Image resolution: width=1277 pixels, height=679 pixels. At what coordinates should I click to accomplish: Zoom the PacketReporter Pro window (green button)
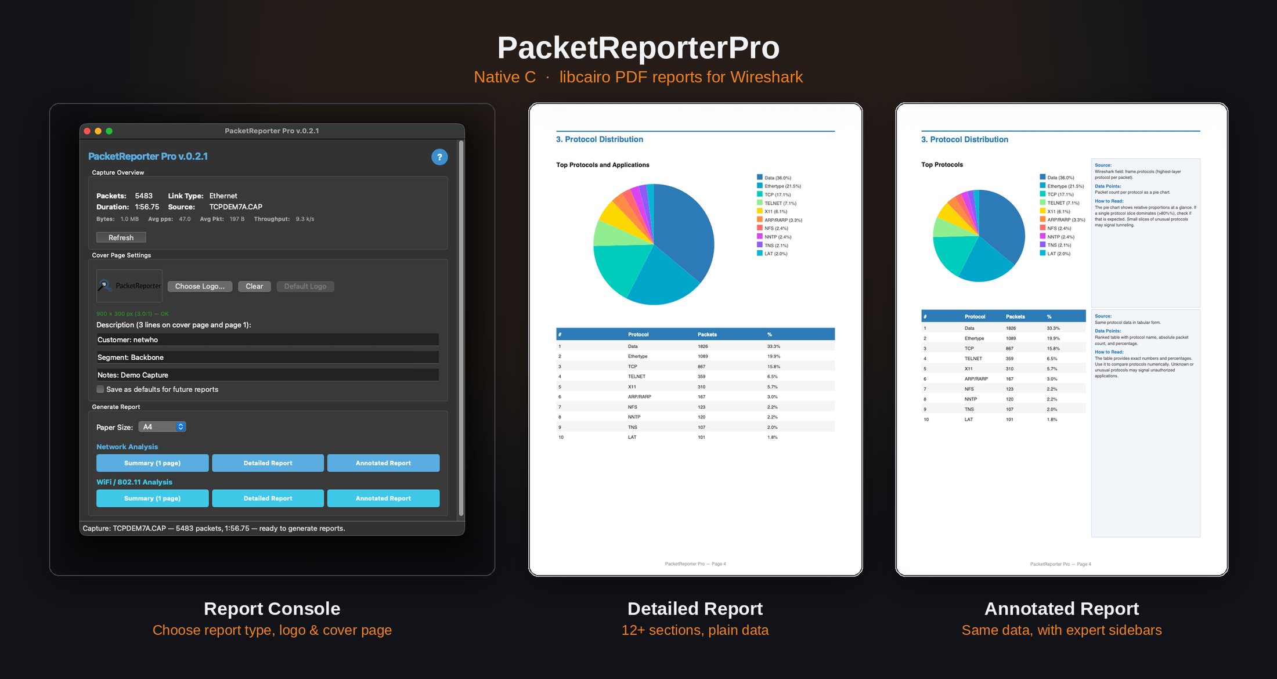click(109, 131)
